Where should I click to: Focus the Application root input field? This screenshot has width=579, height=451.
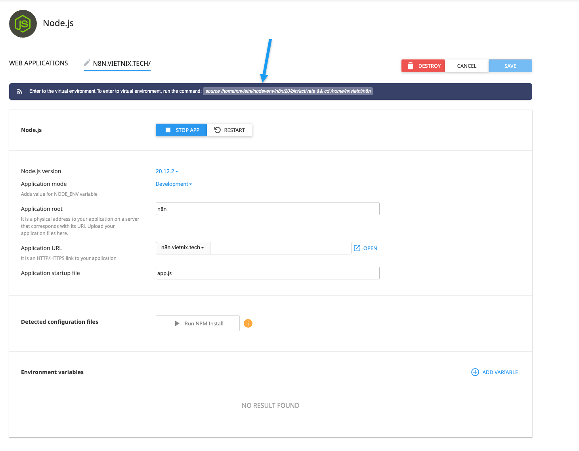pos(268,209)
